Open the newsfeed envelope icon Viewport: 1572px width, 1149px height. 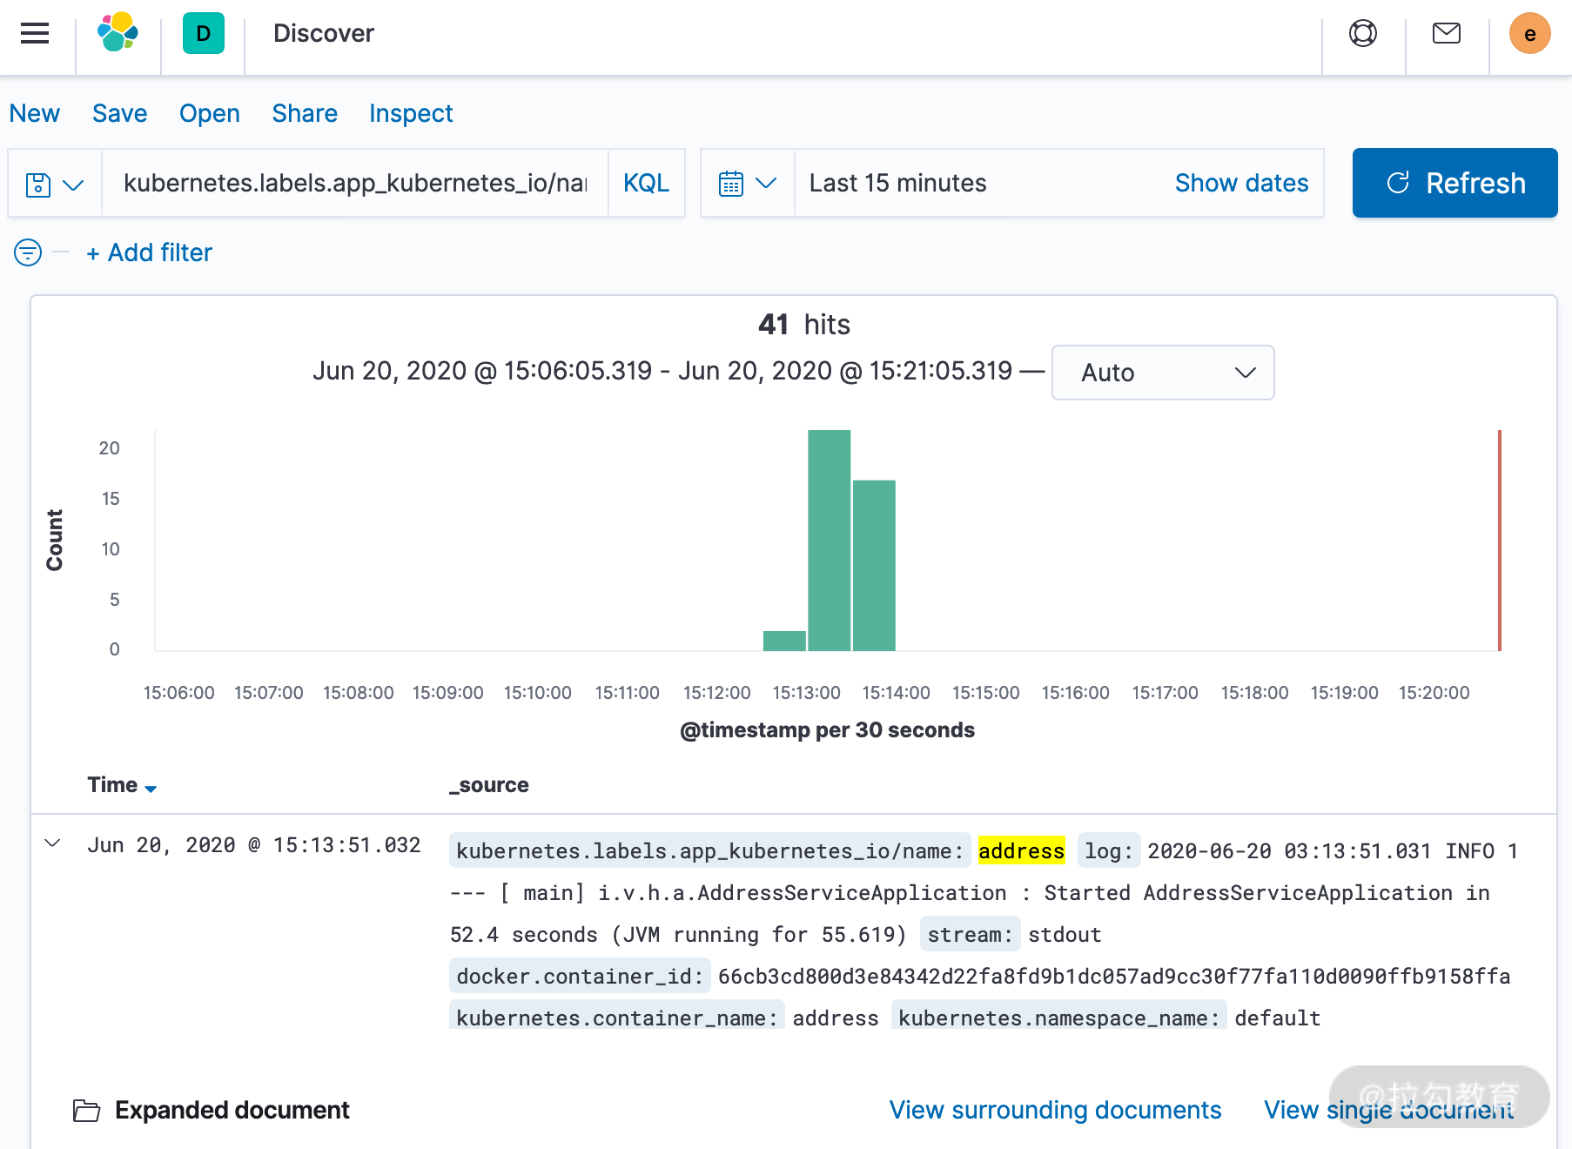point(1445,33)
